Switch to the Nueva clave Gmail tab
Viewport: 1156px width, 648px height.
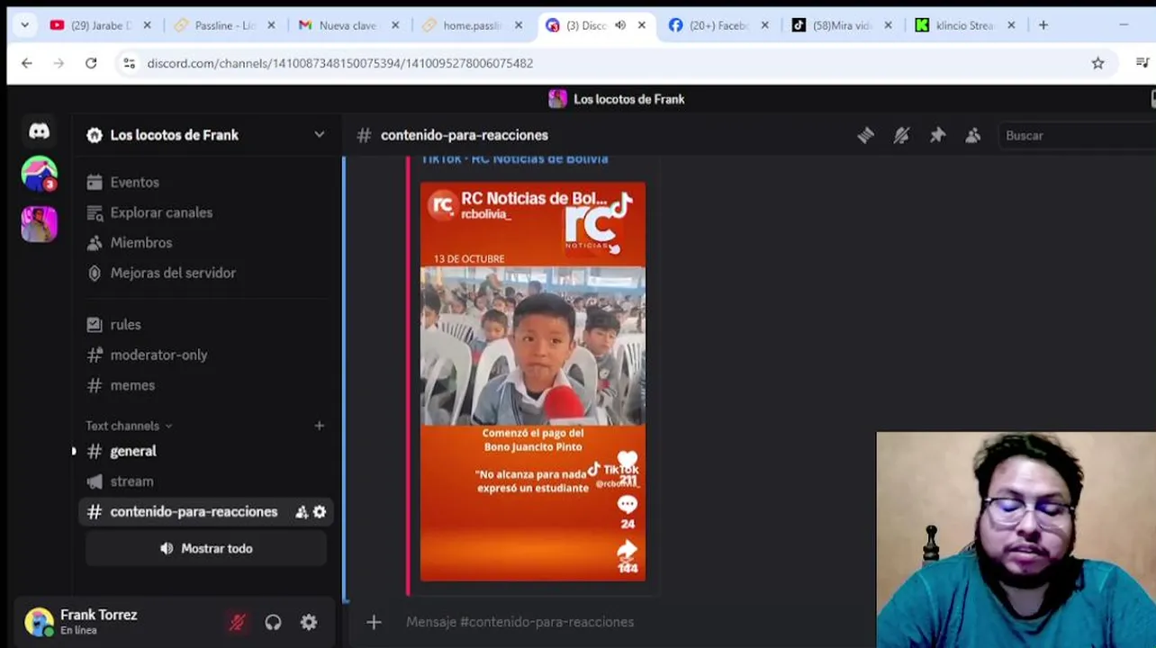point(349,25)
